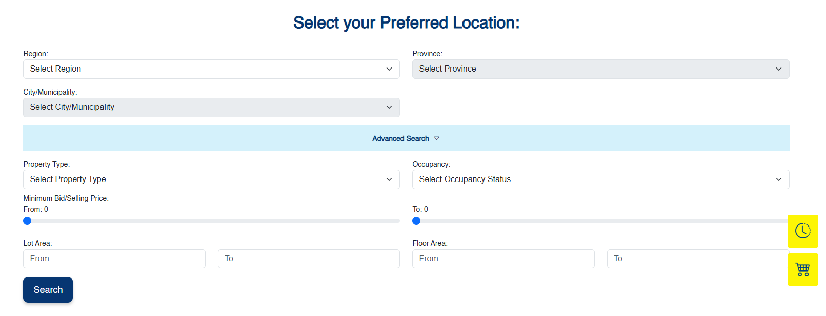Click the chevron arrow in Select Region
The height and width of the screenshot is (316, 826).
click(389, 69)
